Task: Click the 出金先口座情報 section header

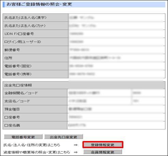Action: pos(84,85)
